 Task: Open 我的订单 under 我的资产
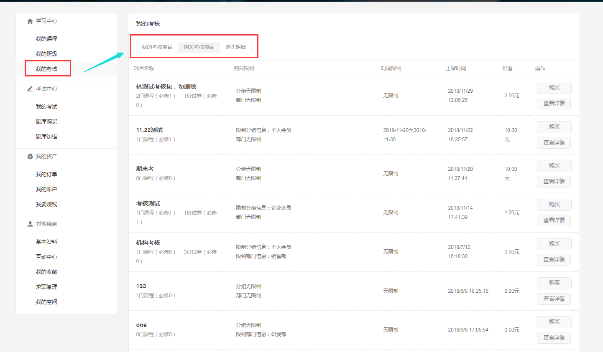[46, 174]
